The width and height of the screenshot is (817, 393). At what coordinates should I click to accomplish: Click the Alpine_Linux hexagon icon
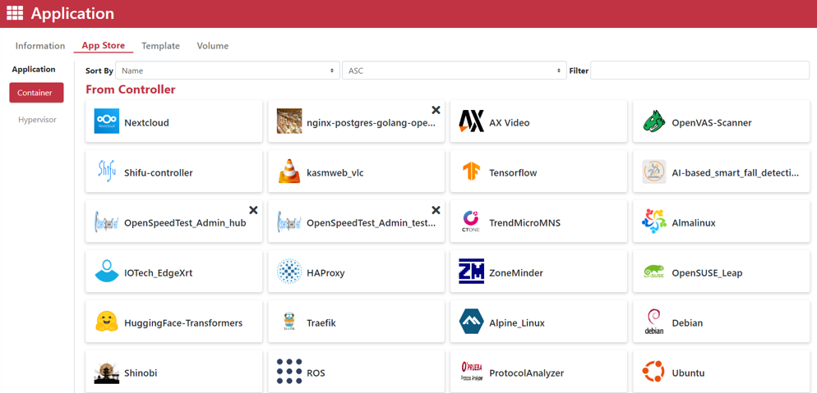point(472,321)
